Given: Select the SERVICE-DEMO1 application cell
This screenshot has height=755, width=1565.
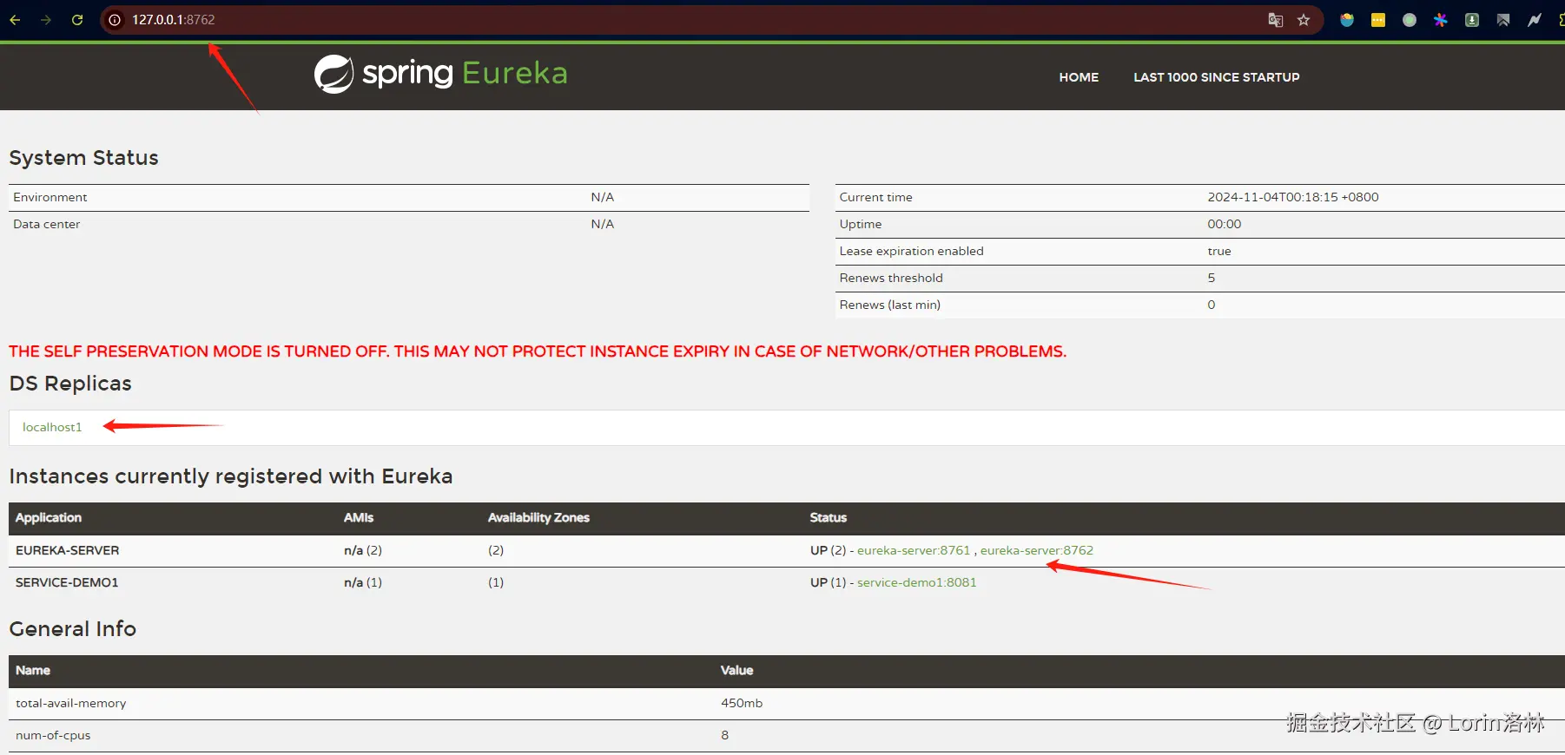Looking at the screenshot, I should click(67, 582).
